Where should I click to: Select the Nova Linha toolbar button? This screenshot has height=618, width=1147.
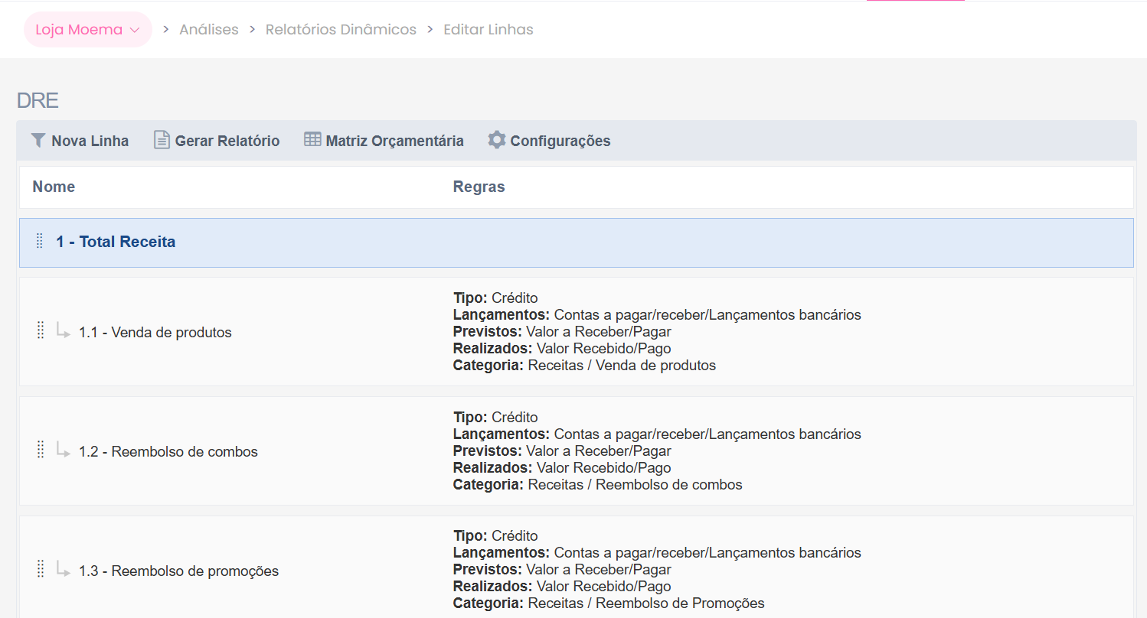tap(80, 141)
